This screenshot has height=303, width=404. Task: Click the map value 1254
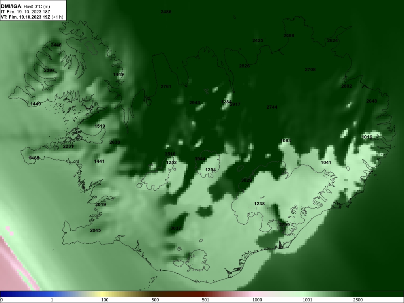tap(210, 170)
